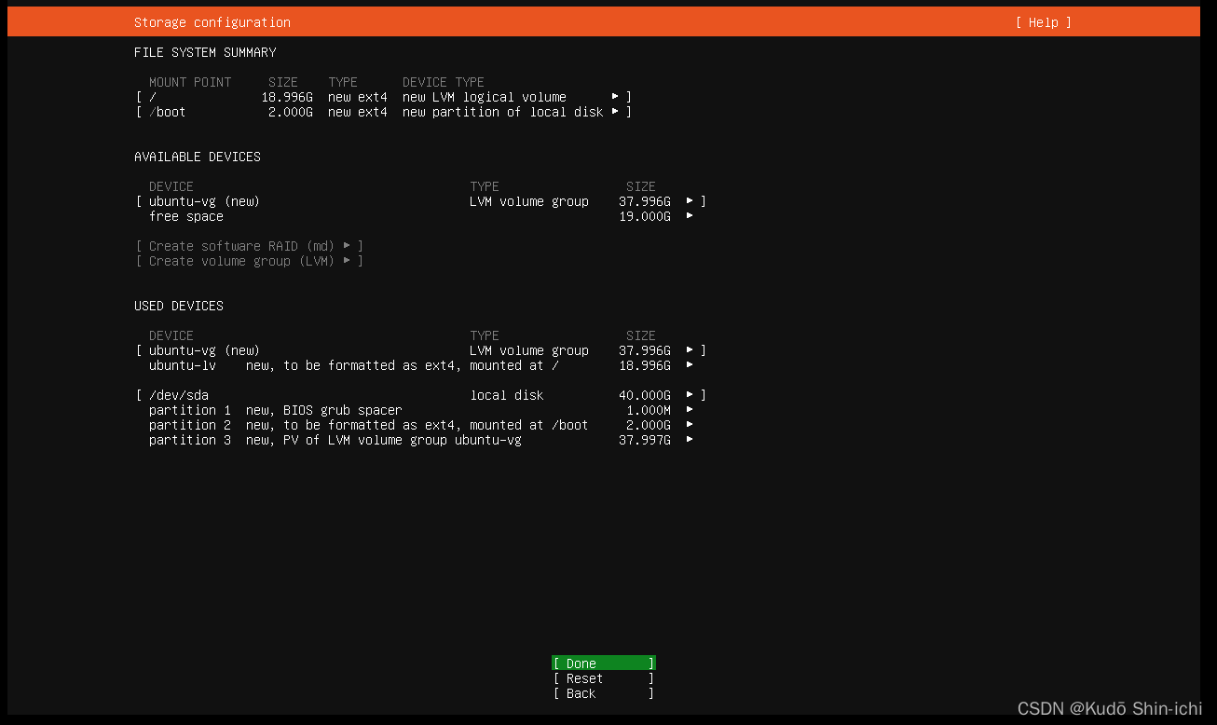Confirm storage with the Done button

point(604,663)
